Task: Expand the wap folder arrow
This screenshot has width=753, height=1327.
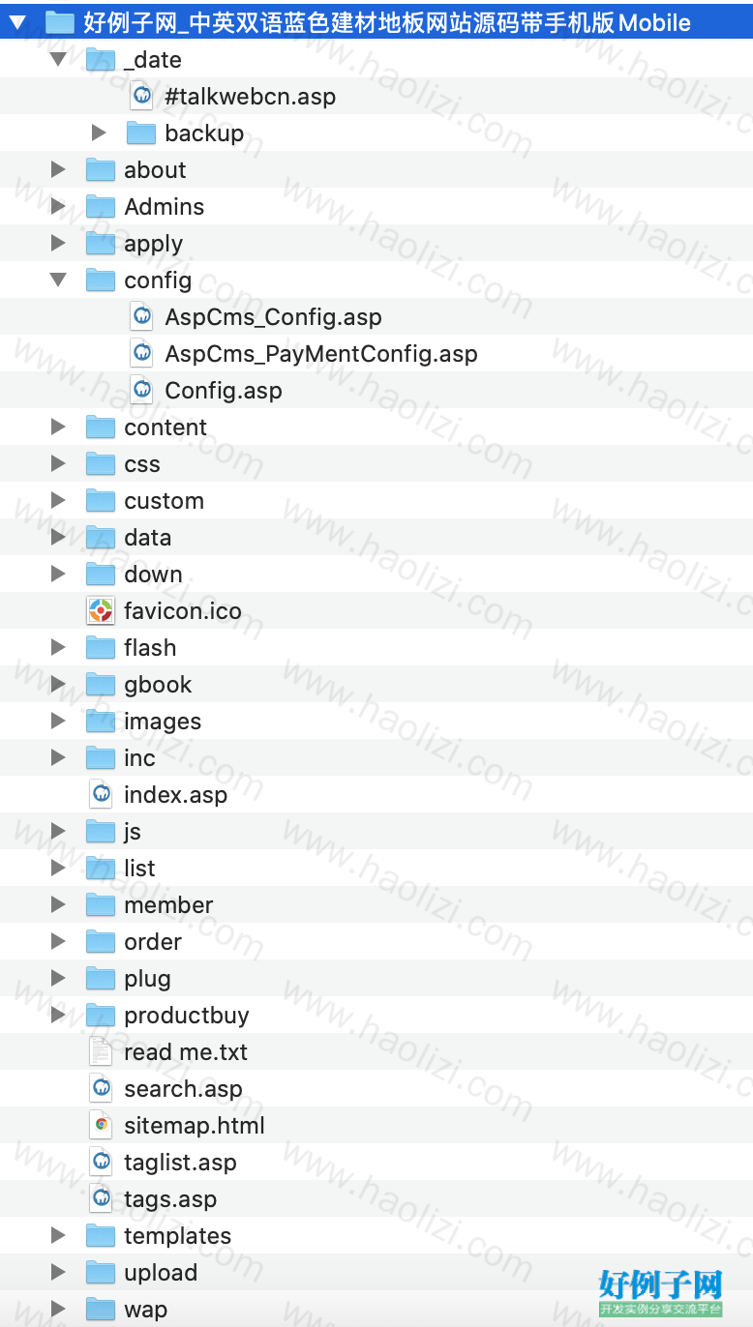Action: point(58,1309)
